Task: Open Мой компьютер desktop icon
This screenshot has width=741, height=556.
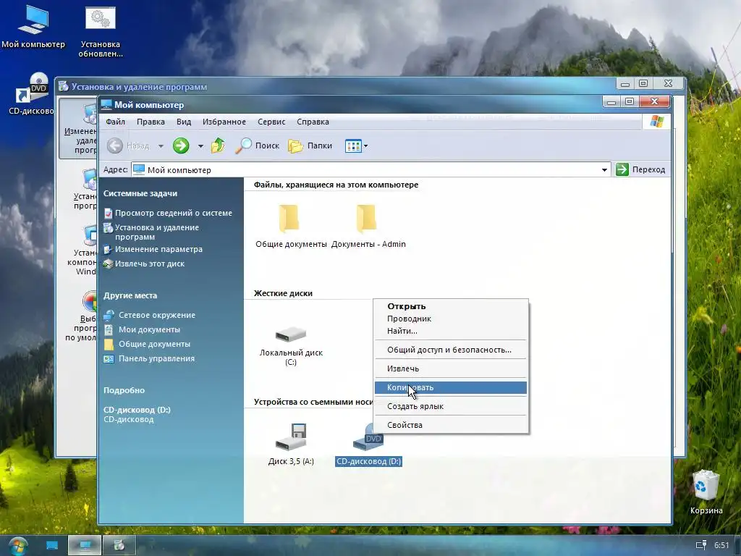Action: pyautogui.click(x=33, y=27)
